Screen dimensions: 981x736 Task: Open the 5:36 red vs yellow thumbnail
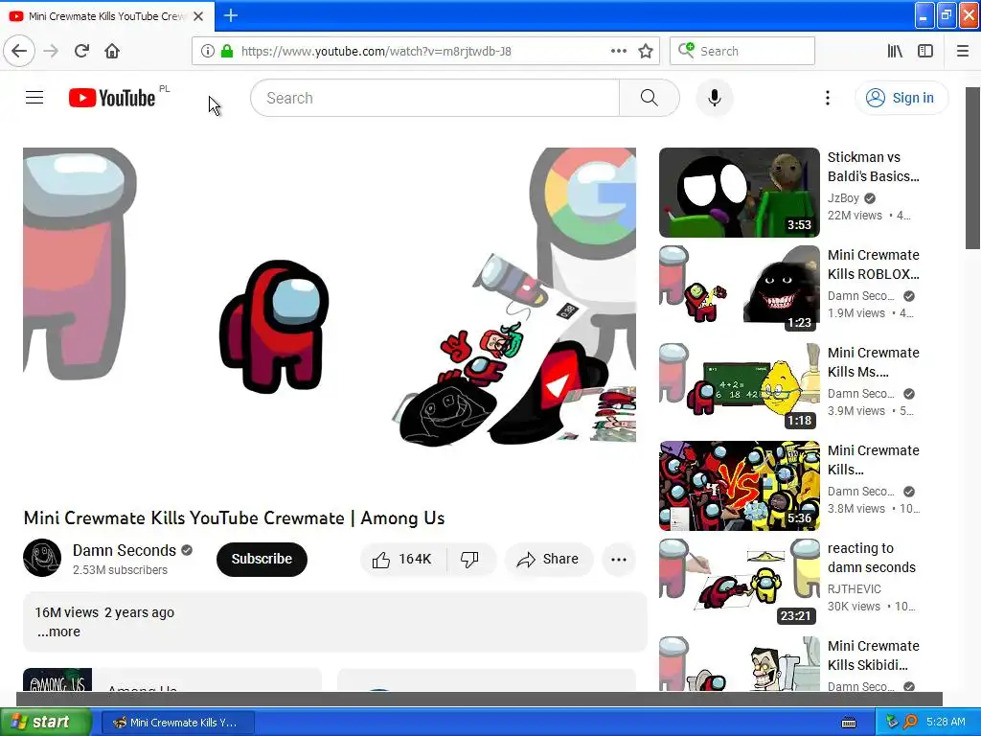click(739, 486)
